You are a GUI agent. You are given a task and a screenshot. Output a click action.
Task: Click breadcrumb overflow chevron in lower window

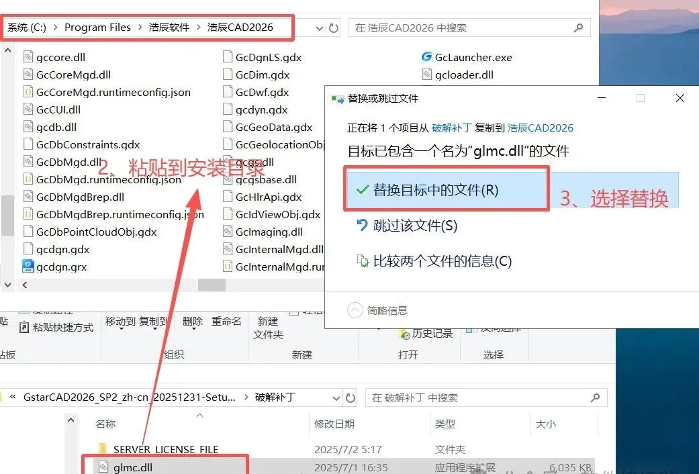(x=13, y=397)
